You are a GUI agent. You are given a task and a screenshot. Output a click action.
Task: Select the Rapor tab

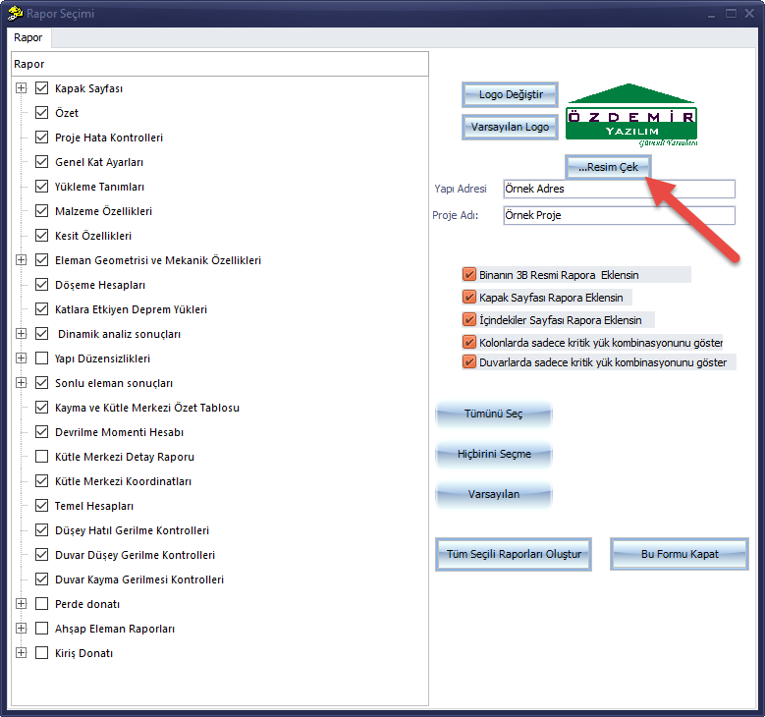tap(28, 37)
